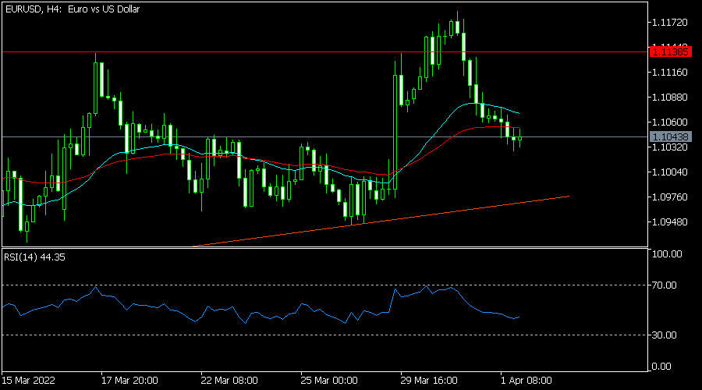Click the RSI(14) 44.35 indicator label
This screenshot has height=390, width=702.
34,257
